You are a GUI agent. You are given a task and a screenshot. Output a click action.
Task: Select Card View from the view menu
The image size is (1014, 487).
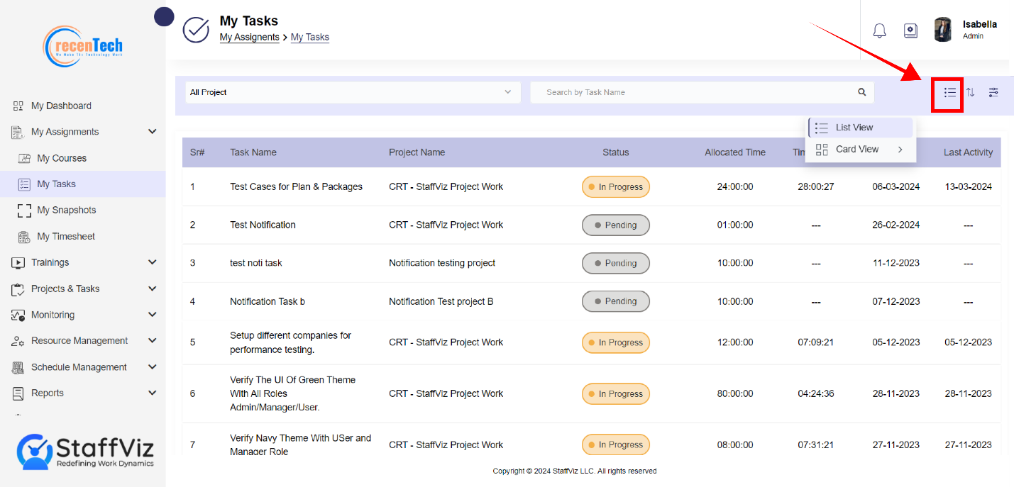point(860,150)
